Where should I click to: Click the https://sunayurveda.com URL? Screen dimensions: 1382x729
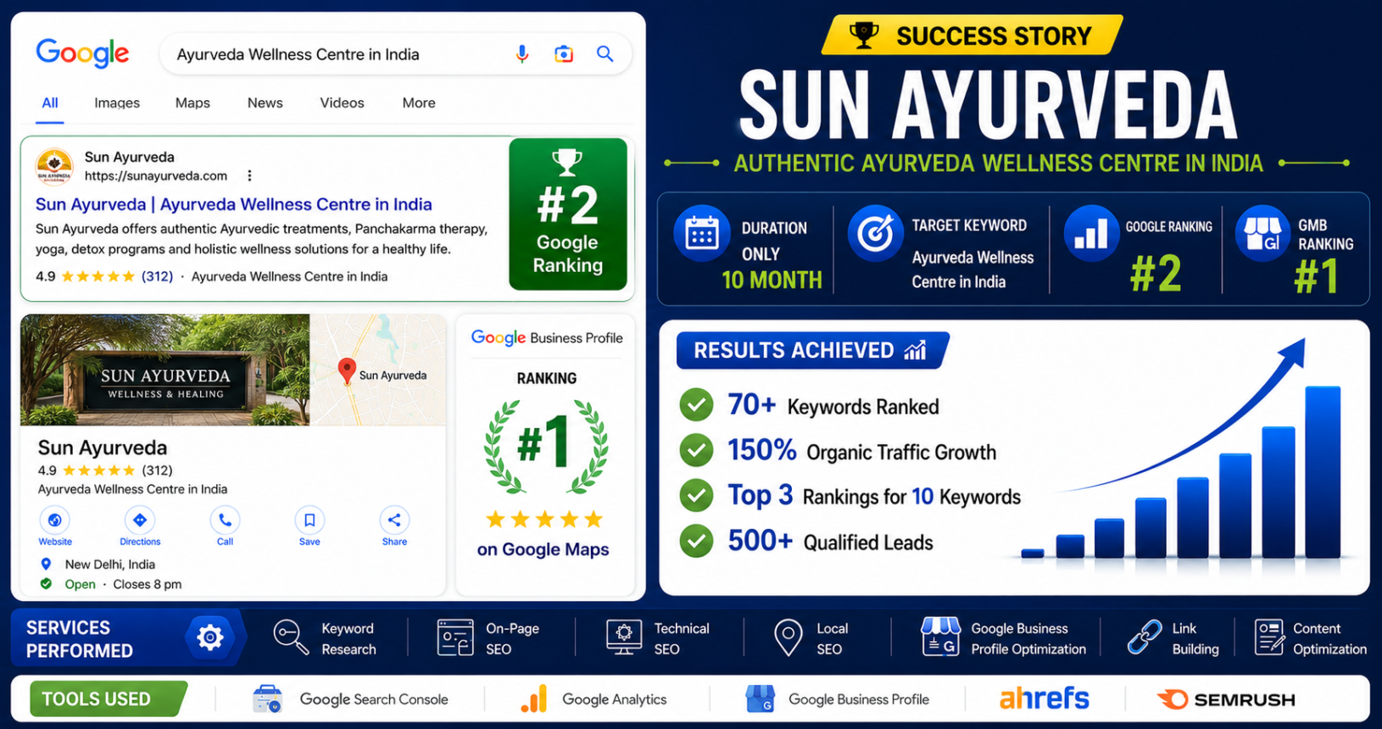[156, 175]
